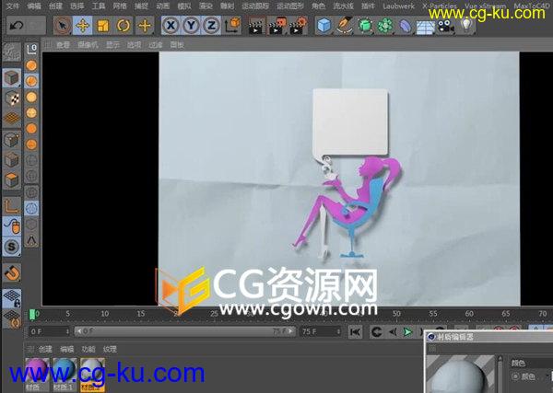Toggle the highlighted blue circular snap icon
This screenshot has width=553, height=393.
[x=31, y=208]
